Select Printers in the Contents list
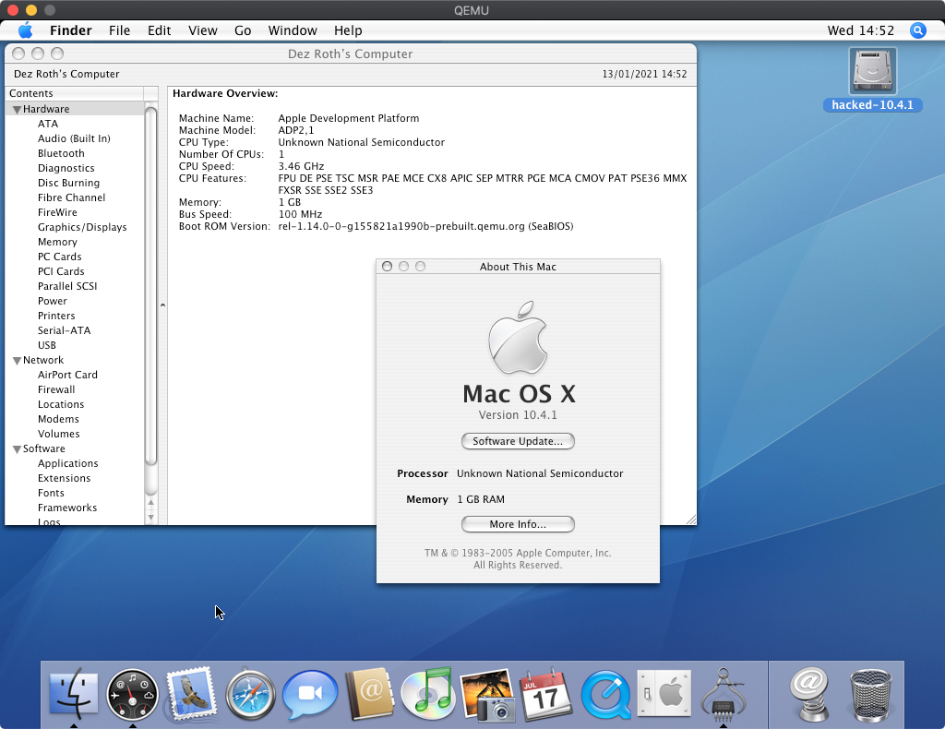 (x=56, y=316)
